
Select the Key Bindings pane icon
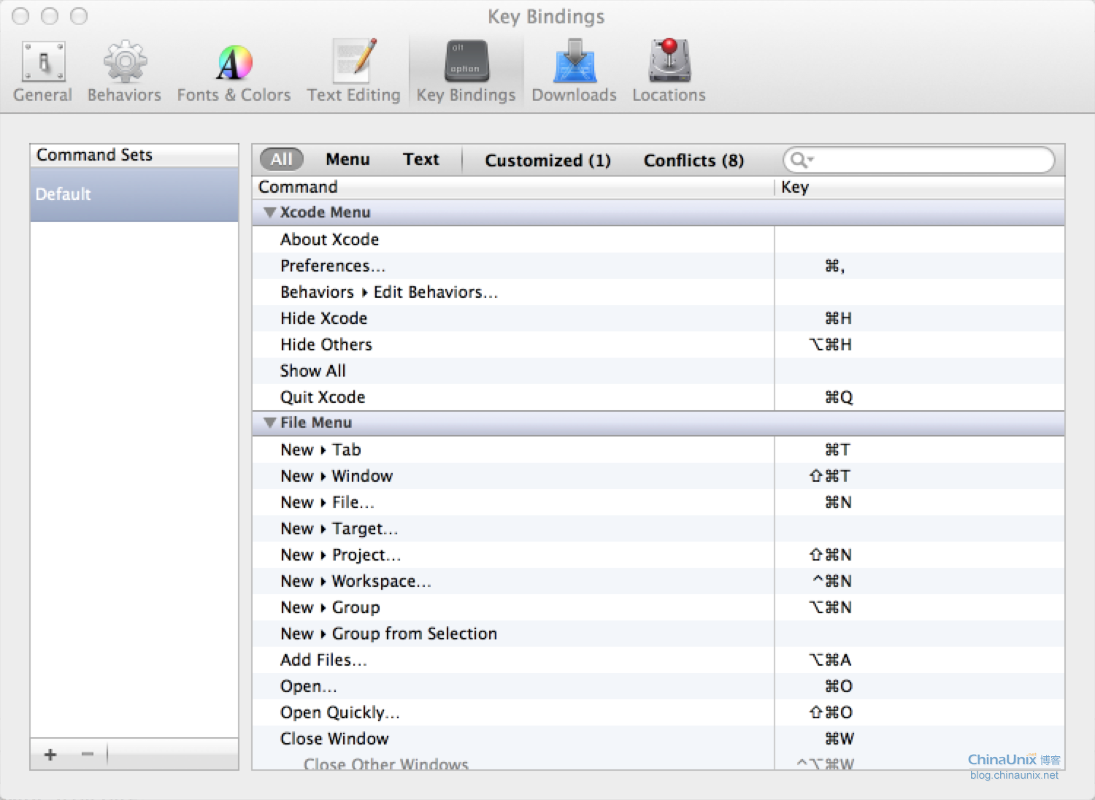[x=466, y=71]
